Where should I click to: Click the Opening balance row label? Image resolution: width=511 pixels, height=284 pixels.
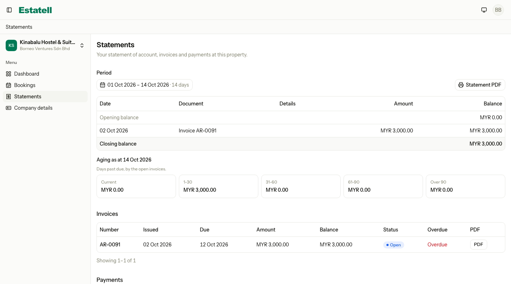(x=119, y=118)
